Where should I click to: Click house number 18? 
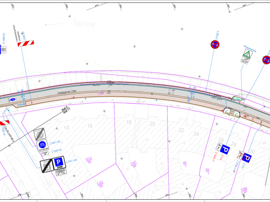click(129, 122)
